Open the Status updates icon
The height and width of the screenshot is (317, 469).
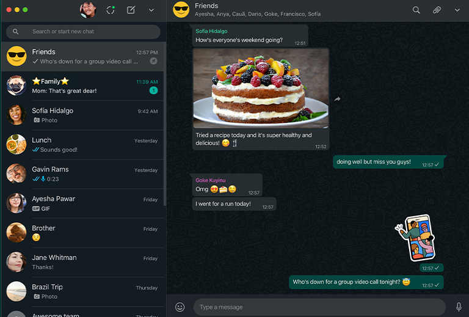tap(111, 10)
